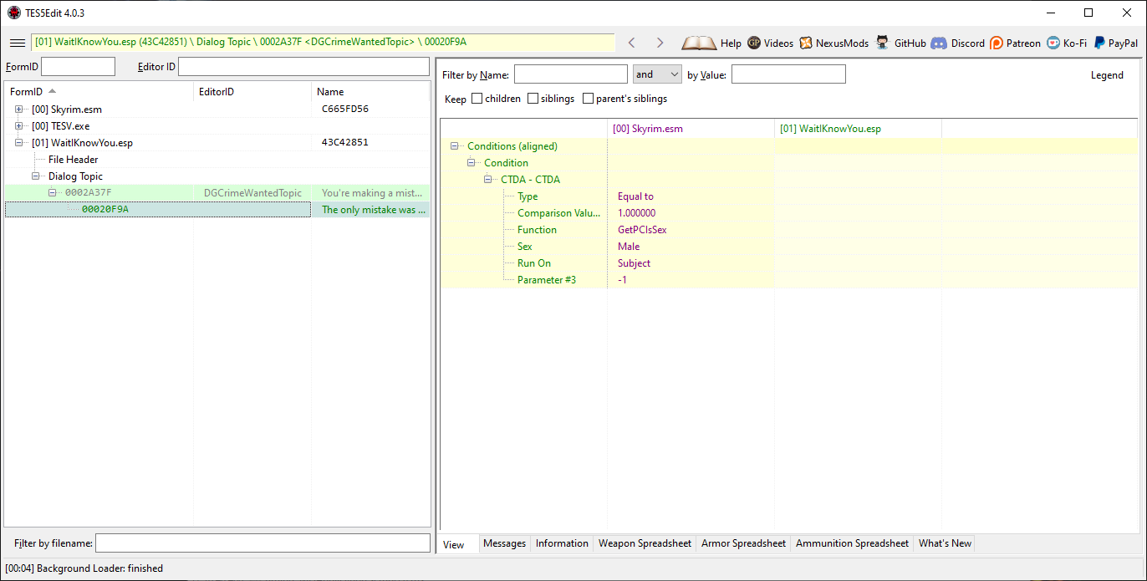Focus the by Value input field
The height and width of the screenshot is (581, 1147).
click(788, 74)
